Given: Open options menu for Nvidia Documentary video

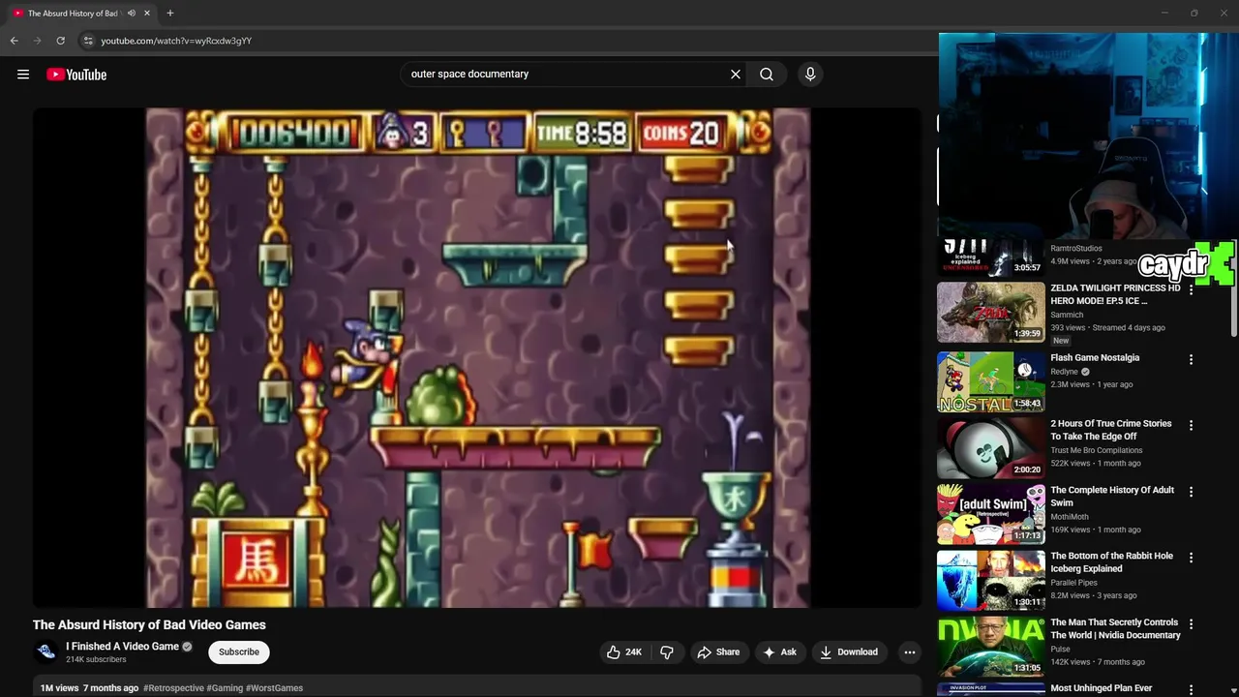Looking at the screenshot, I should pos(1191,624).
